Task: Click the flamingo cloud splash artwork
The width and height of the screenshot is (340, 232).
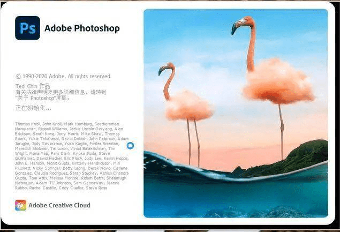Action: pos(236,113)
